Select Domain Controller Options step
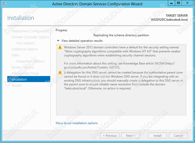The image size is (195, 143). pos(31,37)
